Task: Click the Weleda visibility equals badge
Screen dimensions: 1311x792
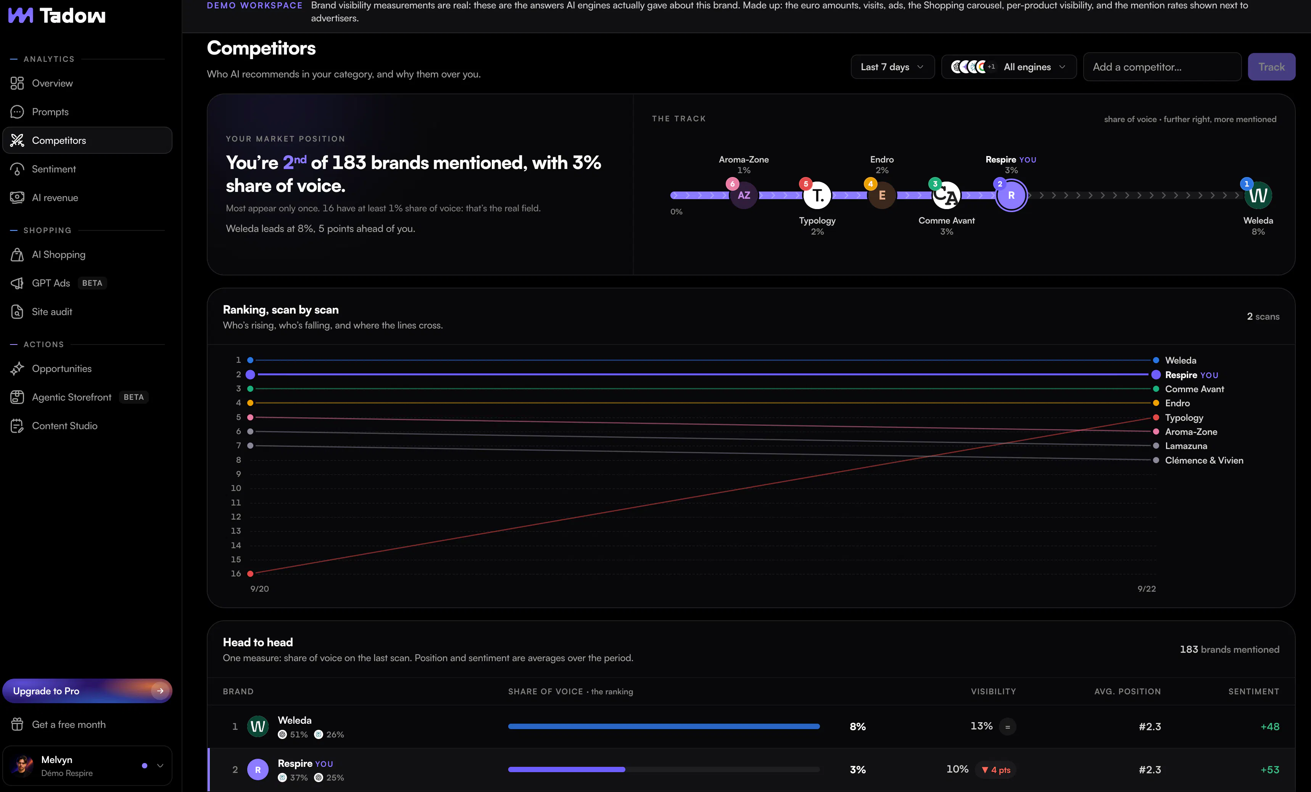Action: tap(1007, 727)
